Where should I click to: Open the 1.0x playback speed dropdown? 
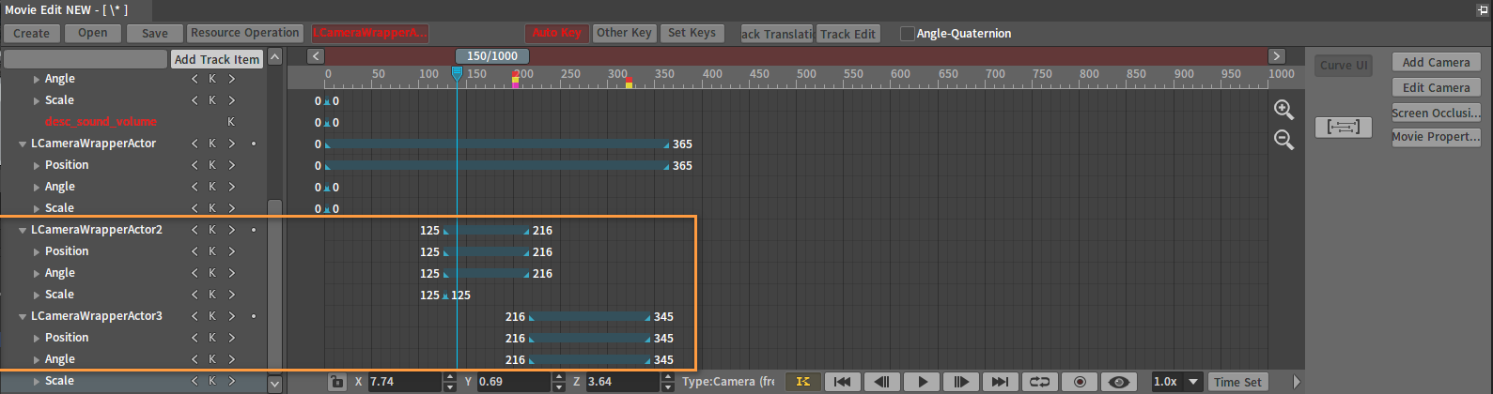tap(1176, 382)
